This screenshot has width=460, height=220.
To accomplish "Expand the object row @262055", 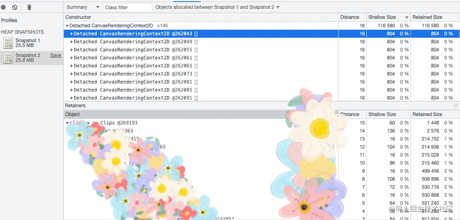I will (71, 50).
